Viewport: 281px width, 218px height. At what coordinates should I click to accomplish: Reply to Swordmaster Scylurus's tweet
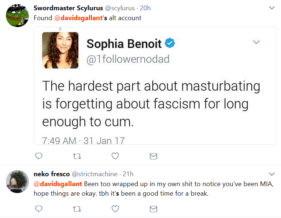tap(39, 156)
